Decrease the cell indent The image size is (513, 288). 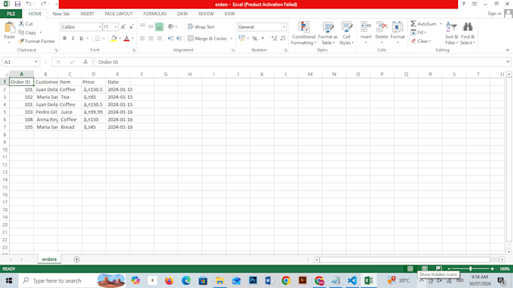click(x=170, y=38)
